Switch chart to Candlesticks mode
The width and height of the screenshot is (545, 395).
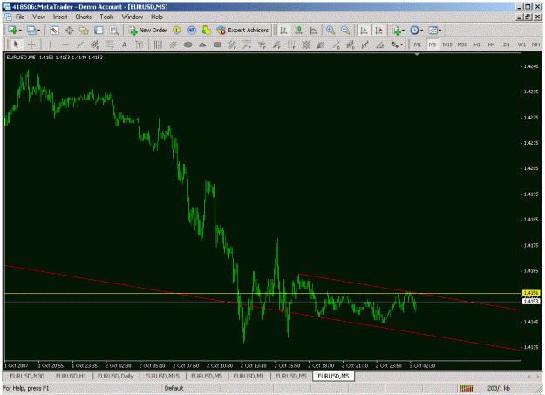click(x=298, y=31)
